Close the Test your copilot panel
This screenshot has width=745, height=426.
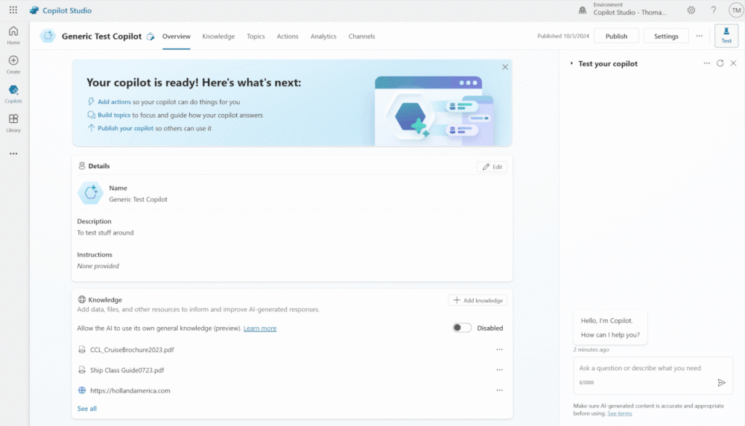[734, 63]
